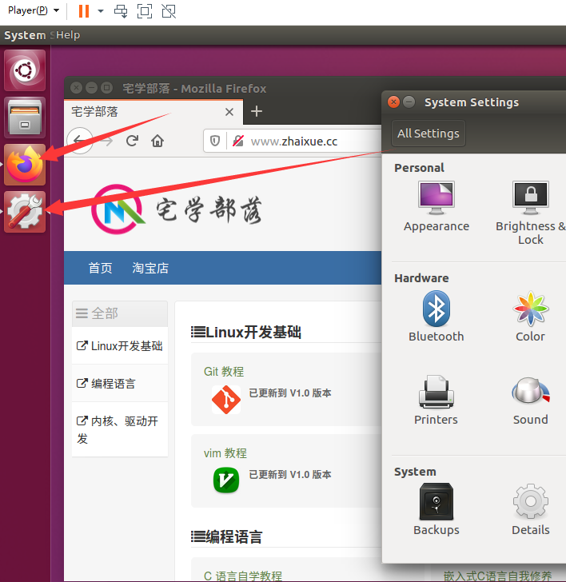566x582 pixels.
Task: Focus the www.zhaixue.cc address bar
Action: pyautogui.click(x=293, y=141)
